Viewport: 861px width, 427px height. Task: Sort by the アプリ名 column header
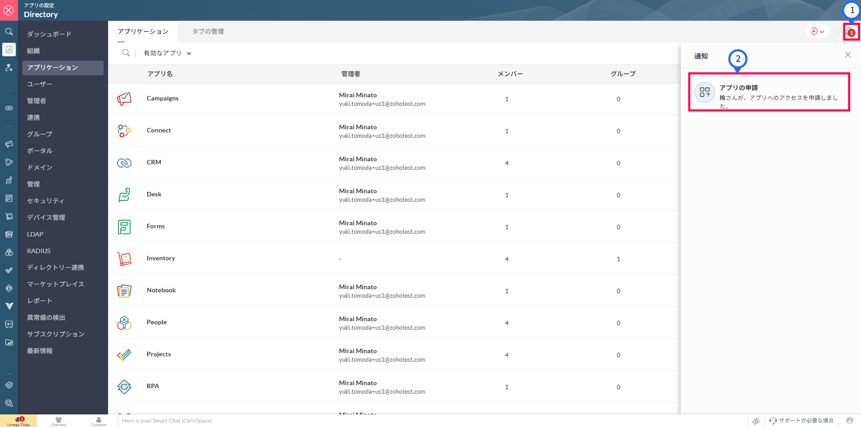(160, 74)
